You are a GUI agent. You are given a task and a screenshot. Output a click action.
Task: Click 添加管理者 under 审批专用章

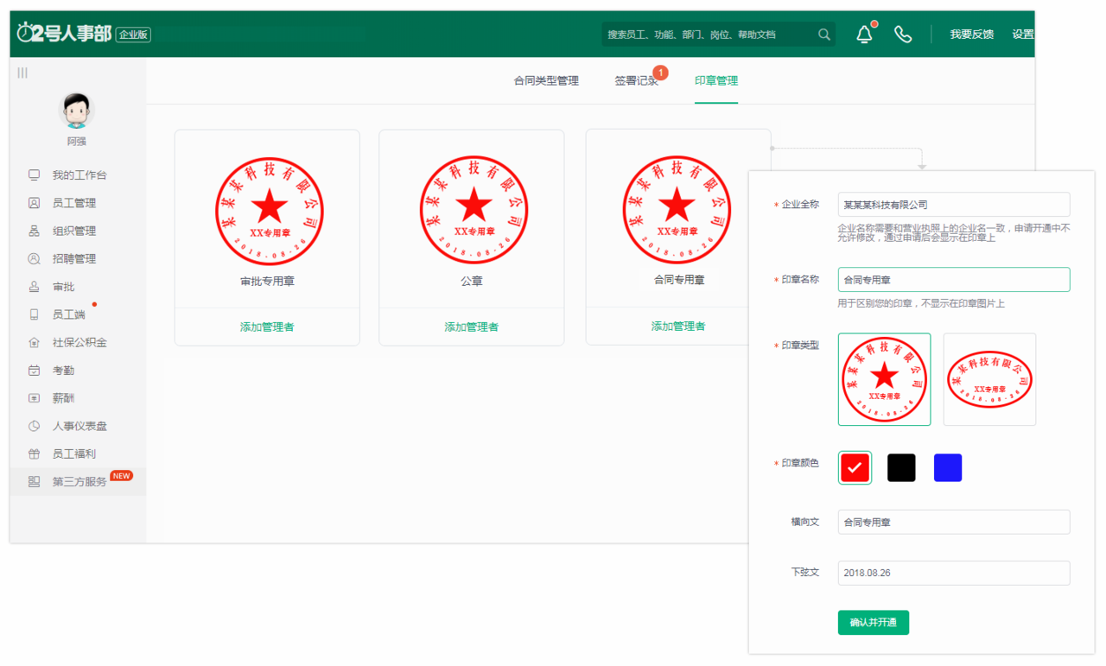pyautogui.click(x=267, y=327)
